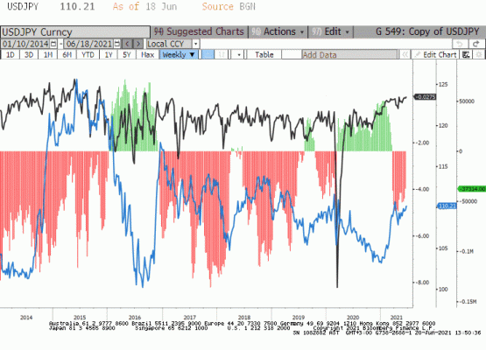This screenshot has height=350, width=486.
Task: Switch to the Max range
Action: (x=147, y=55)
